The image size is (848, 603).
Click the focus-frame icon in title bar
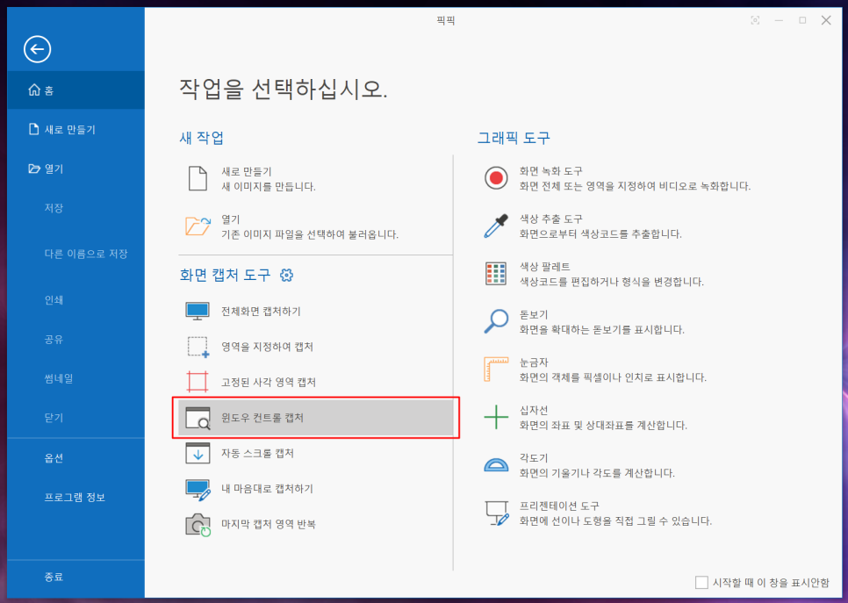coord(756,20)
